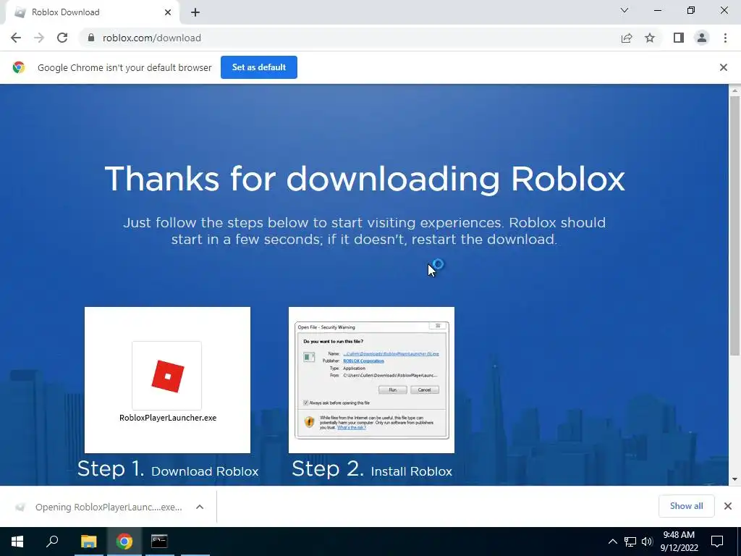Open the Windows notification center

(x=717, y=542)
